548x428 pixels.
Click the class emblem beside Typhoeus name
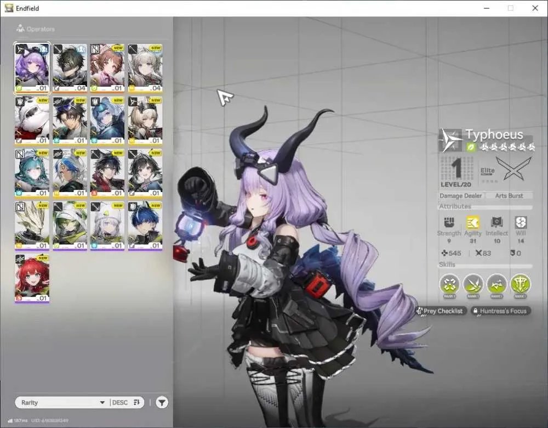click(x=450, y=139)
